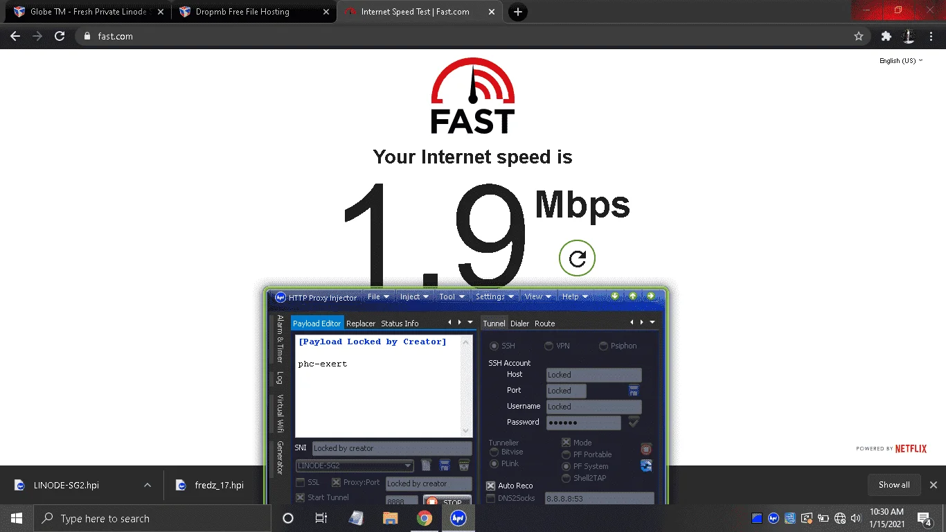The height and width of the screenshot is (532, 946).
Task: Switch to the Replacer tab
Action: [x=361, y=323]
